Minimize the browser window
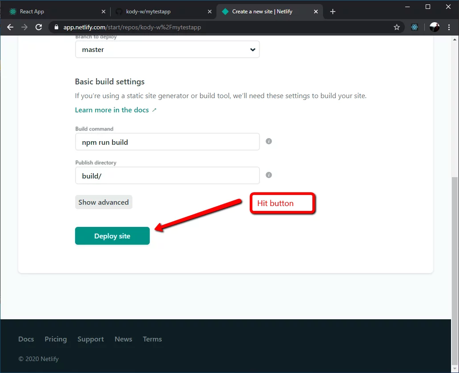Image resolution: width=459 pixels, height=373 pixels. 407,7
